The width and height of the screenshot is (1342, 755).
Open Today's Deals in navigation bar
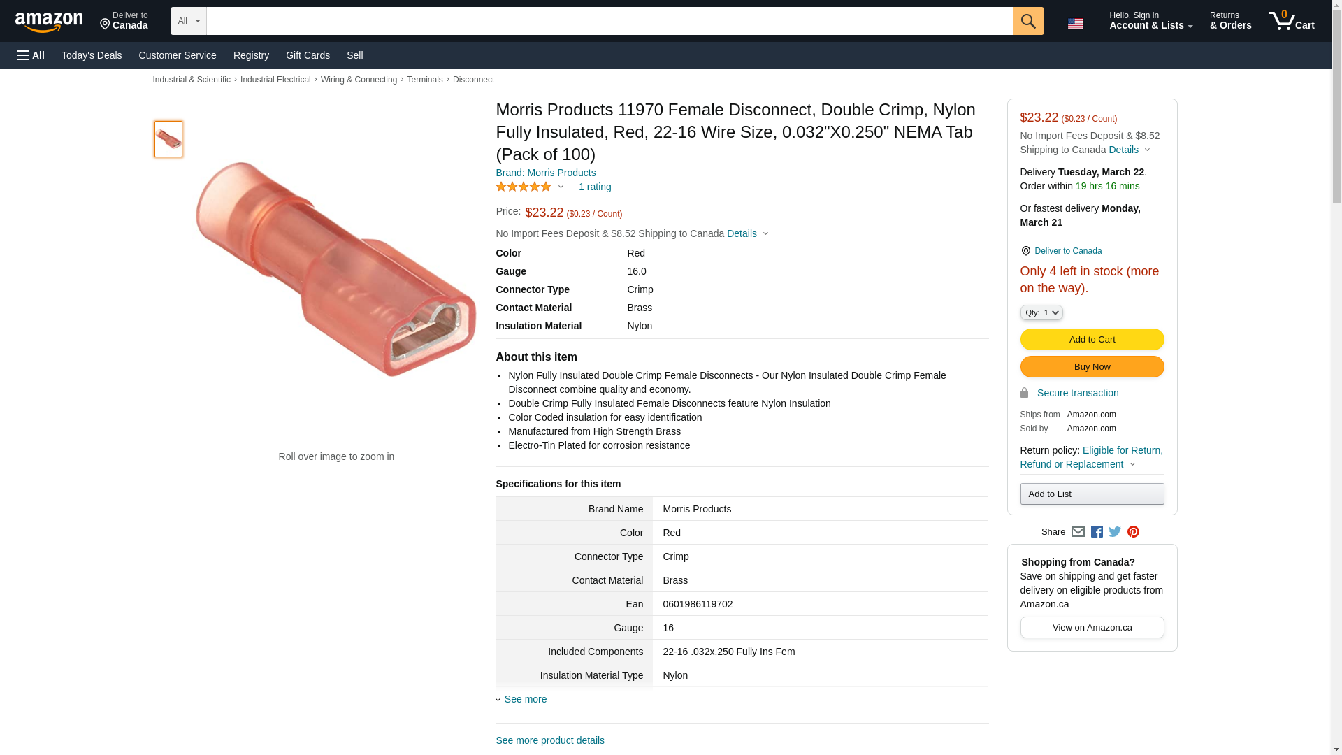92,55
